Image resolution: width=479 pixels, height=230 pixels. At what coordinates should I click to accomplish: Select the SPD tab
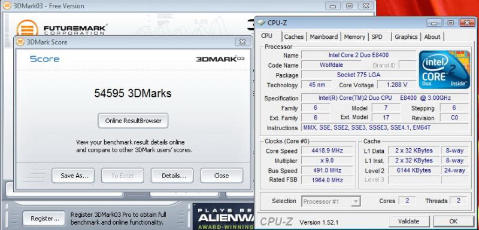pyautogui.click(x=377, y=36)
